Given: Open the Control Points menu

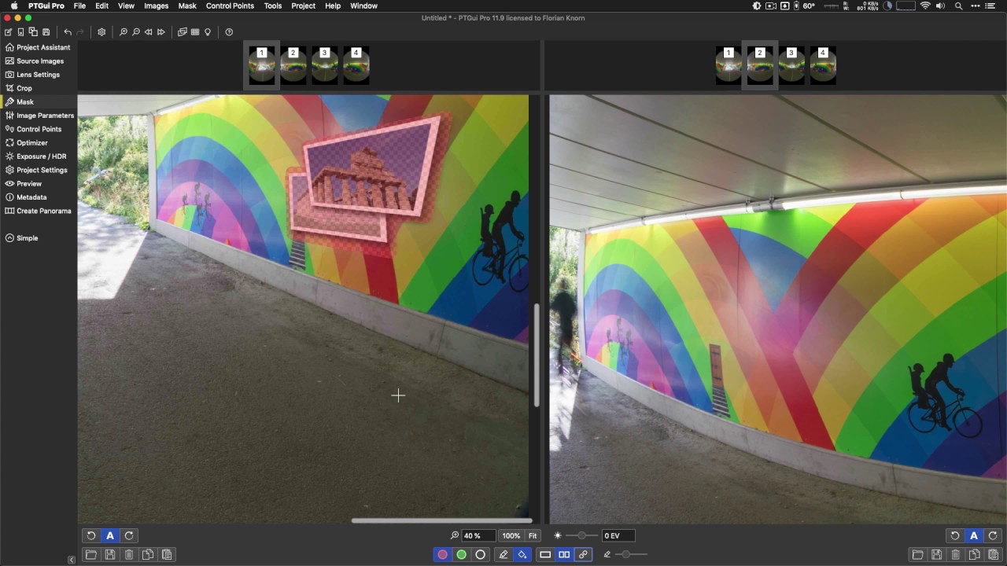Looking at the screenshot, I should point(230,6).
